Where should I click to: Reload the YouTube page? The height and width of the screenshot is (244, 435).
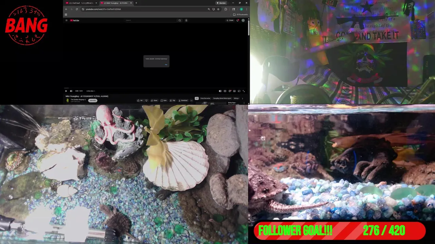(77, 9)
